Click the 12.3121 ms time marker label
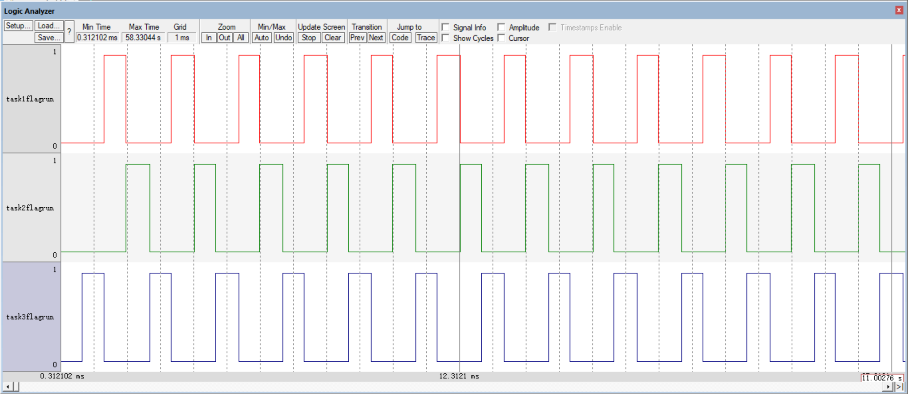908x394 pixels. pyautogui.click(x=459, y=376)
